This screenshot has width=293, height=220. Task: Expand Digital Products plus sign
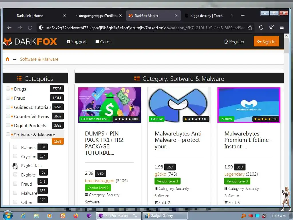tap(12, 125)
